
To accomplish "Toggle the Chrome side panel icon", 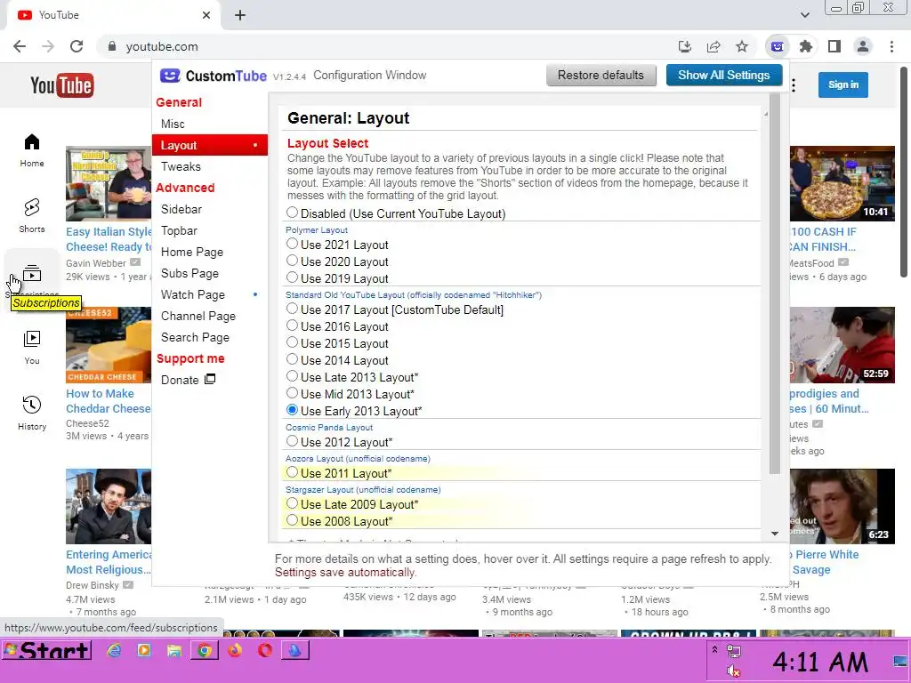I will click(834, 46).
